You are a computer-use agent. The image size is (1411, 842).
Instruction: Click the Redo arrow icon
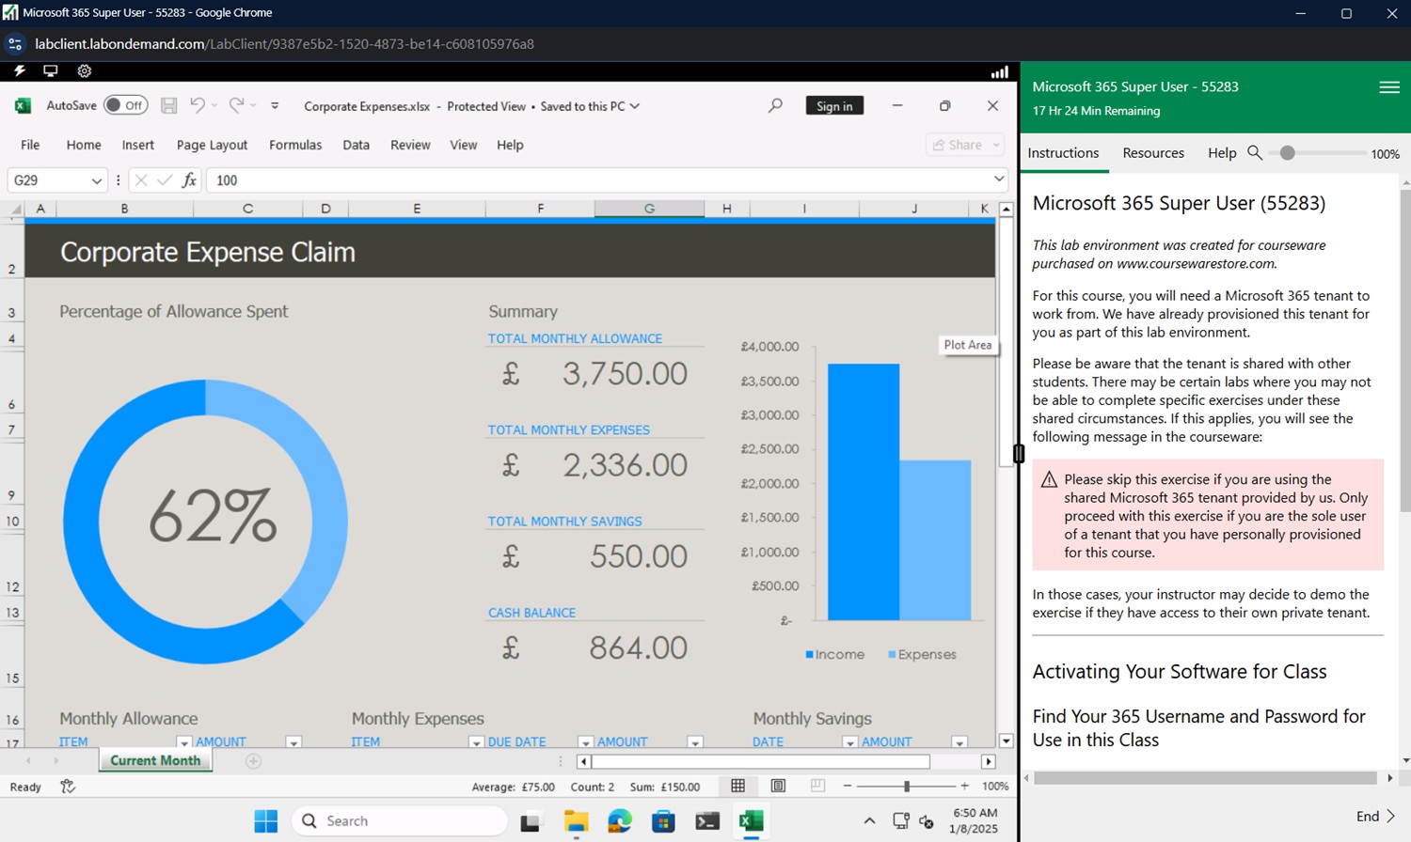pyautogui.click(x=236, y=105)
